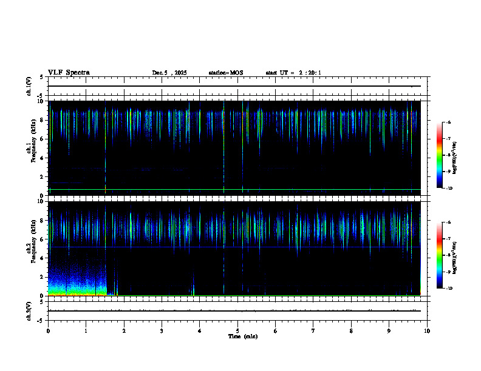Click the blue horizontal line in ch.2 spectrogram

(x=234, y=247)
